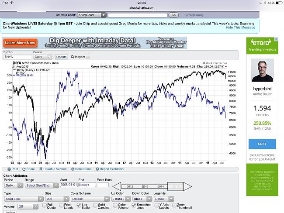Click the Go button
The width and height of the screenshot is (284, 213).
[173, 15]
